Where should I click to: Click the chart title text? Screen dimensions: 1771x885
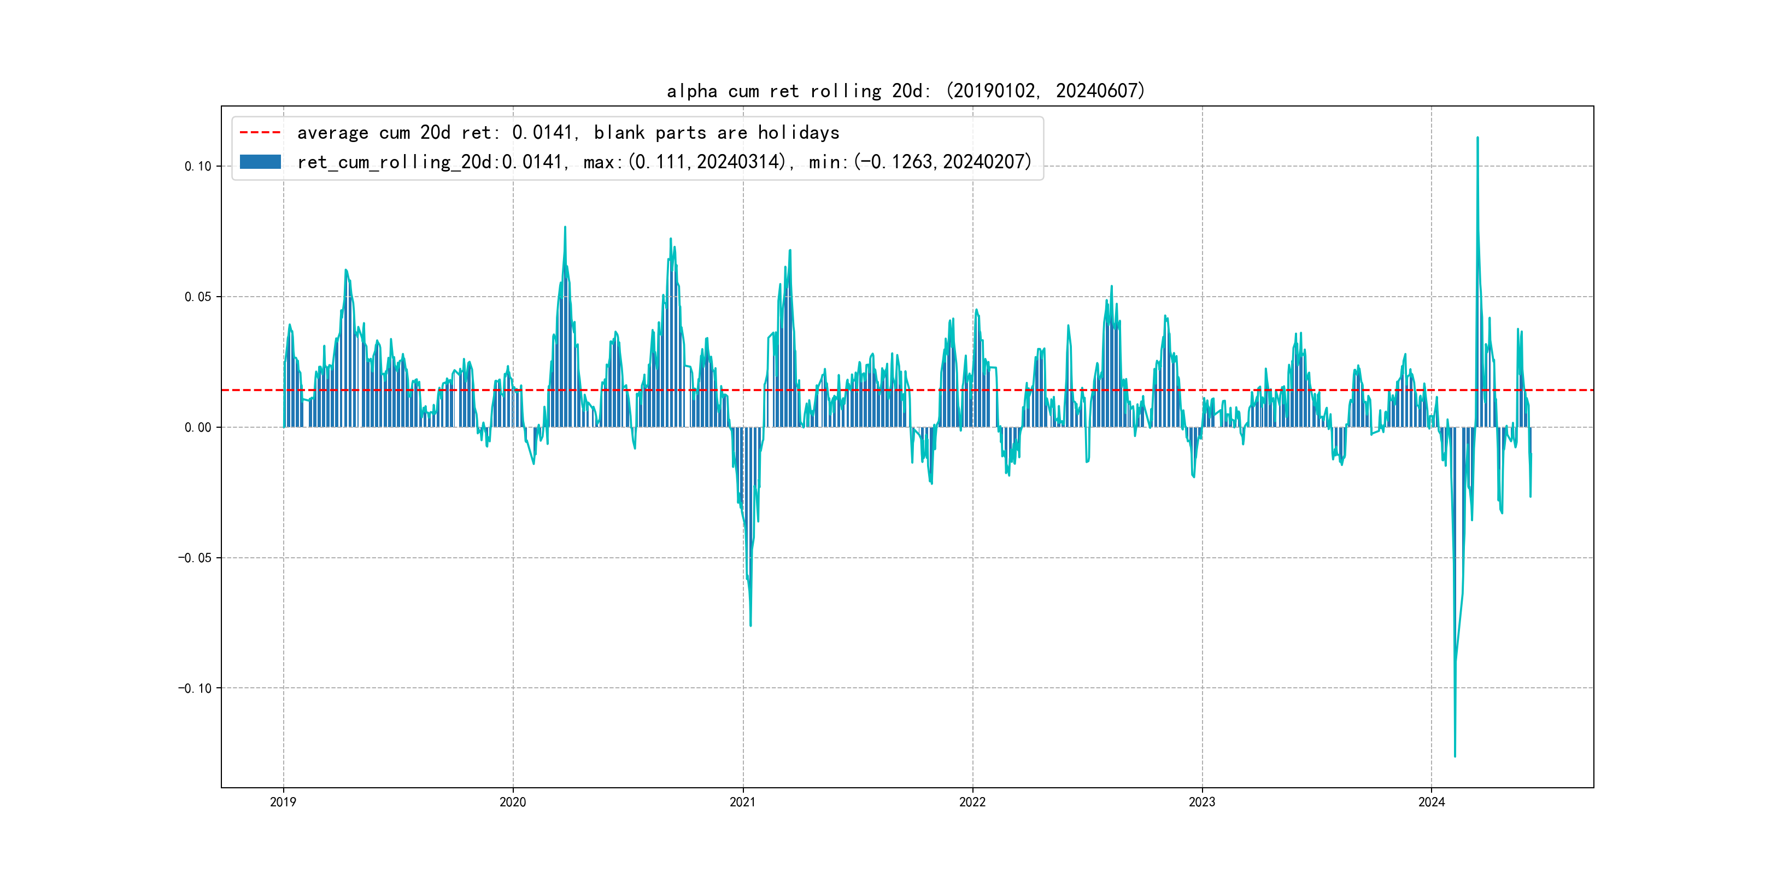click(x=905, y=91)
